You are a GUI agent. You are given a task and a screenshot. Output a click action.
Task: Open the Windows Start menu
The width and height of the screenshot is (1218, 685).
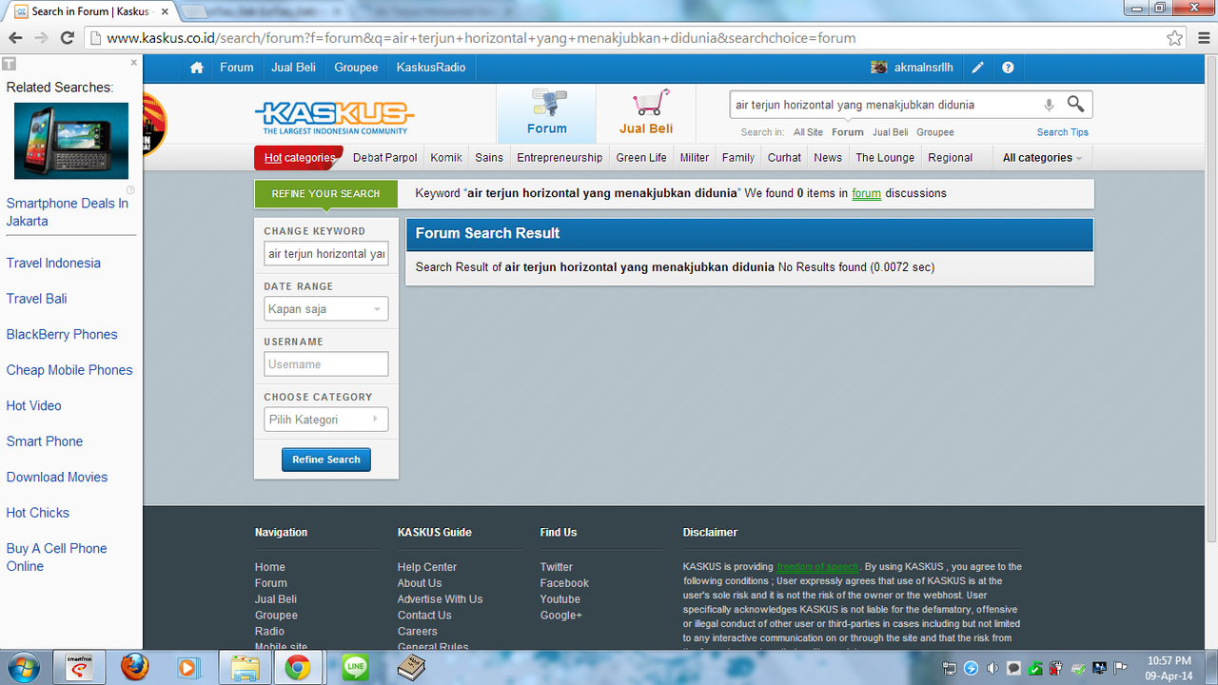tap(22, 668)
